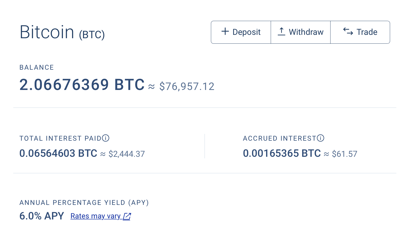Select the 2.06676369 BTC balance amount
Viewport: 414px width, 234px height.
[82, 85]
